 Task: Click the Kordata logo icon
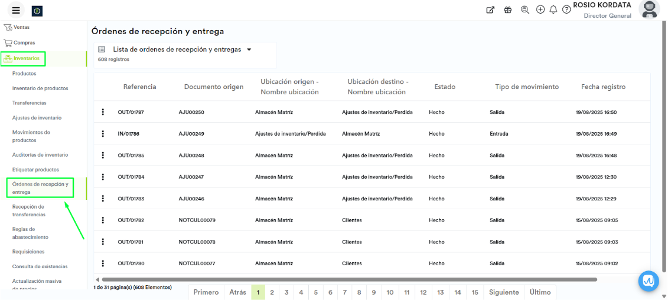click(37, 11)
